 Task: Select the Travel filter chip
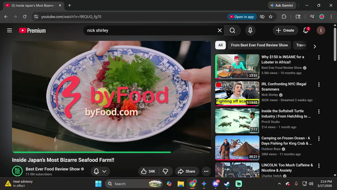click(x=301, y=45)
